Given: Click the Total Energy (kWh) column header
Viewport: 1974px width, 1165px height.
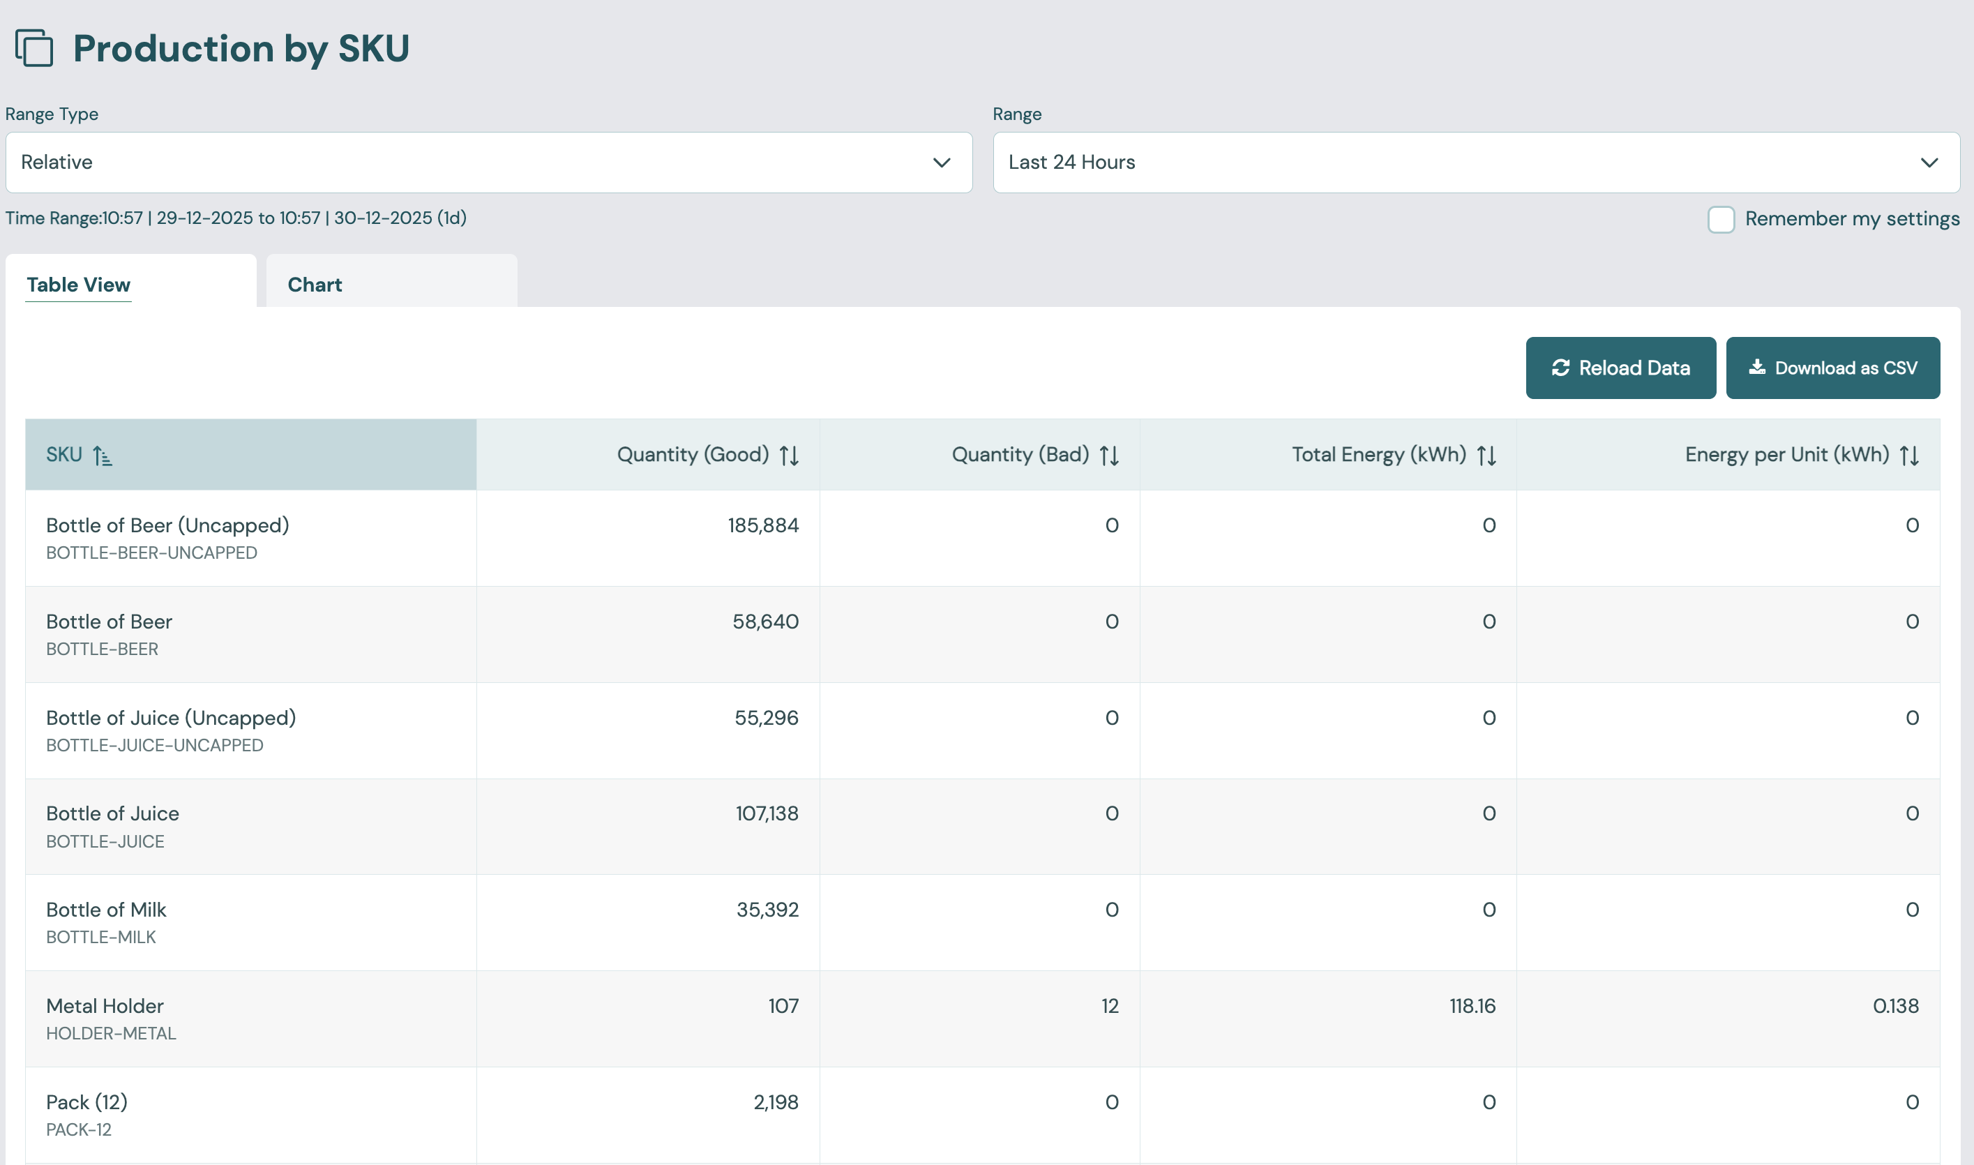Looking at the screenshot, I should click(1329, 455).
